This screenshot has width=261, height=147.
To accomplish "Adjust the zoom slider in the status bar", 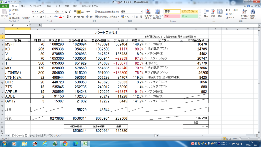I will 249,139.
